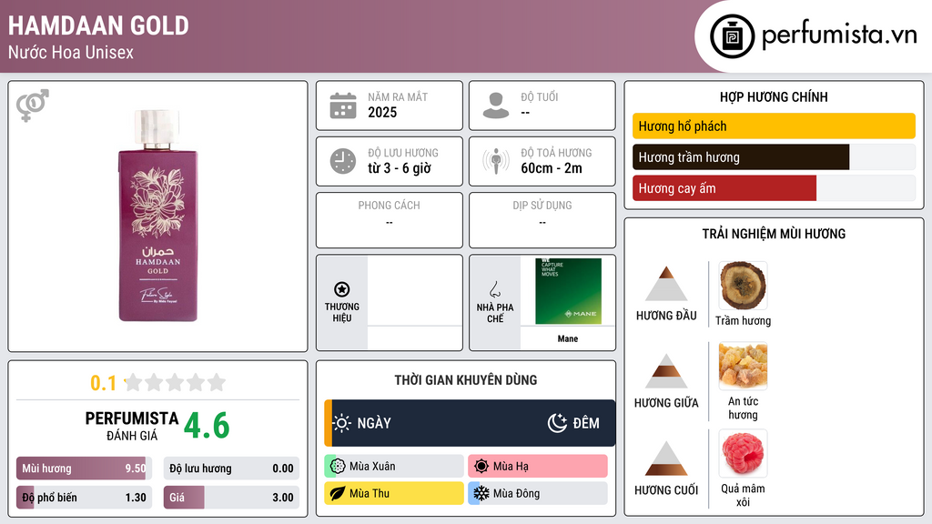Click the moon icon next to Đêm
The height and width of the screenshot is (524, 932).
(557, 423)
